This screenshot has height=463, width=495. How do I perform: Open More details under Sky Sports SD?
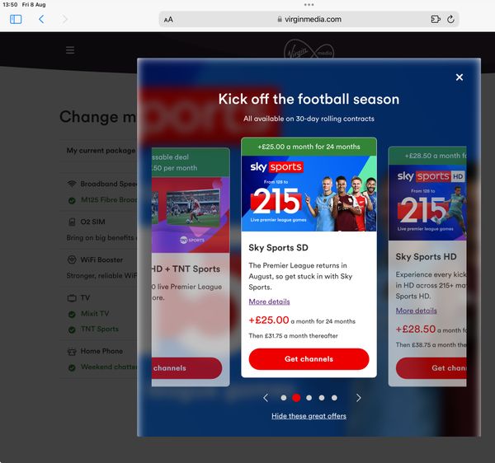(x=269, y=302)
